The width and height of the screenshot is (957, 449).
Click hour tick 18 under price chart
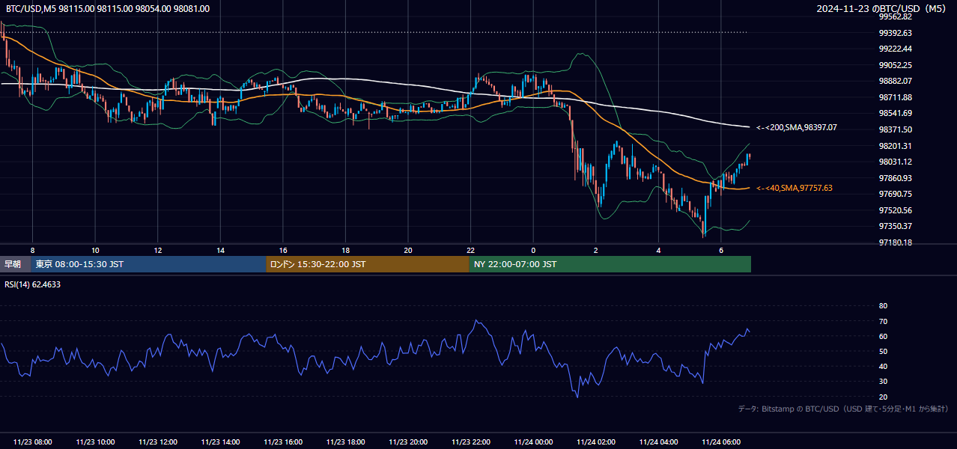tap(345, 250)
